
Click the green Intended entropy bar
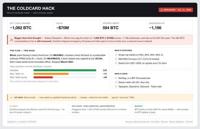[65, 70]
